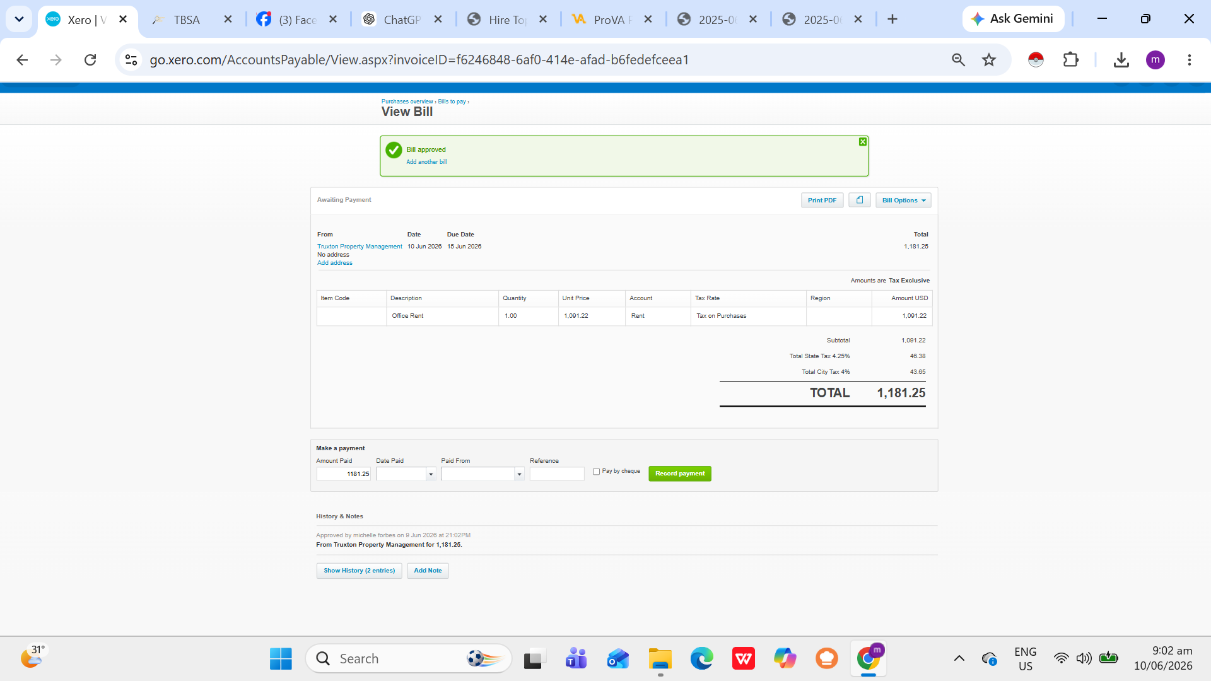Open the Paid From account dropdown

click(x=519, y=474)
